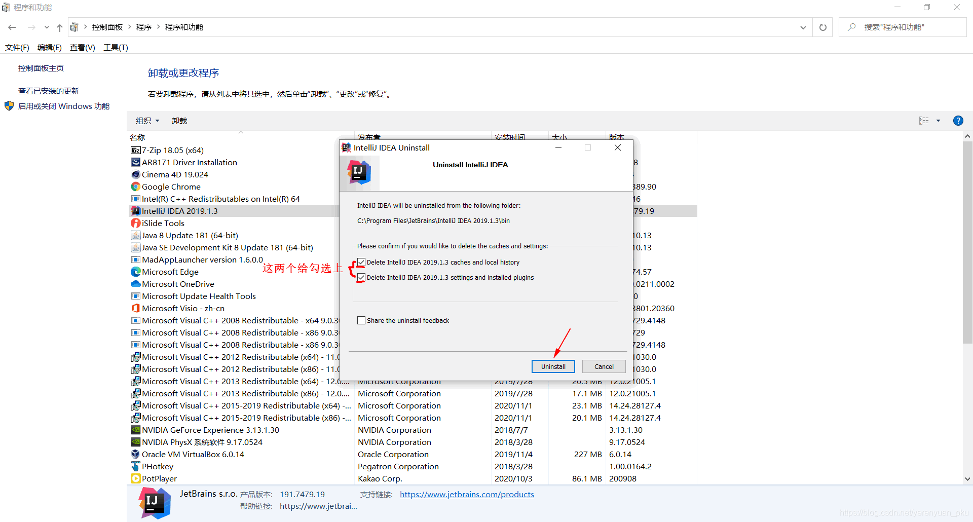Click the help question mark icon

pos(958,121)
